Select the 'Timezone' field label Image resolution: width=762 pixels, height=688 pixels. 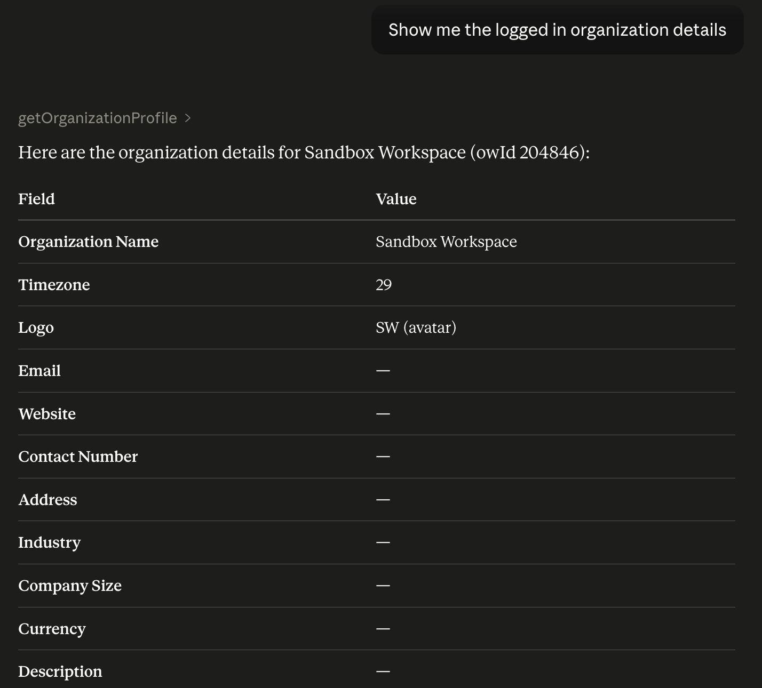[x=54, y=285]
